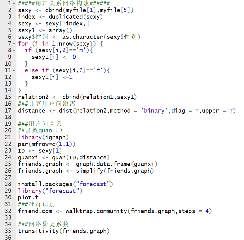Screen dimensions: 244x240
Task: Click 'ID <- sexy[1]' on line 23
Action: (x=40, y=151)
